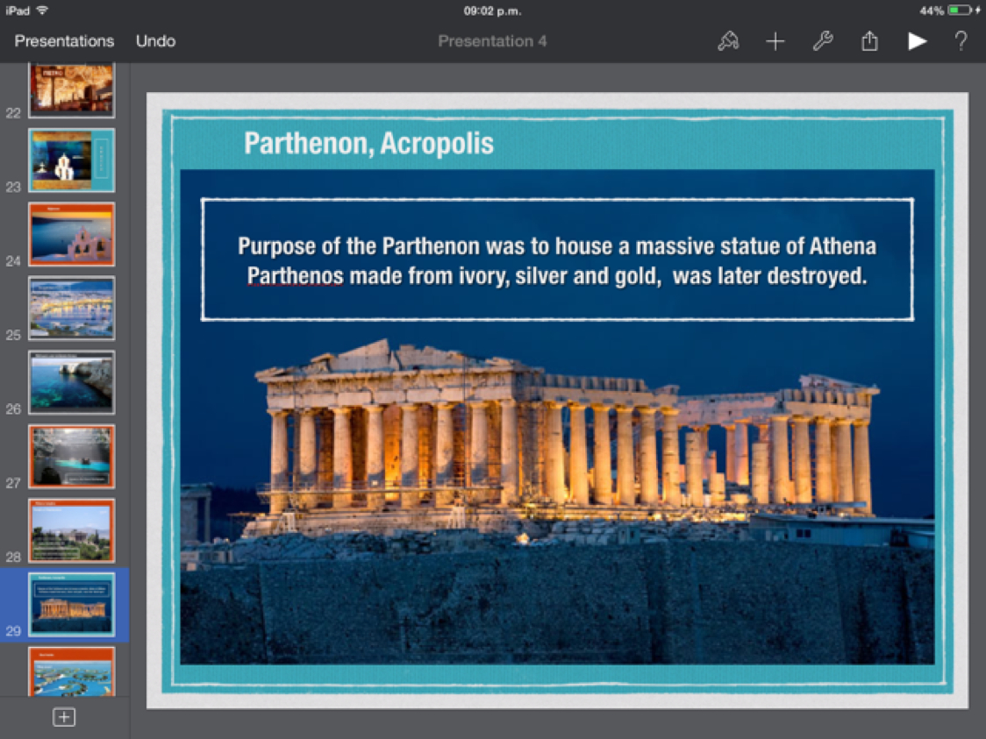This screenshot has width=986, height=739.
Task: Select the Purpose of the Parthenon text box
Action: [557, 260]
